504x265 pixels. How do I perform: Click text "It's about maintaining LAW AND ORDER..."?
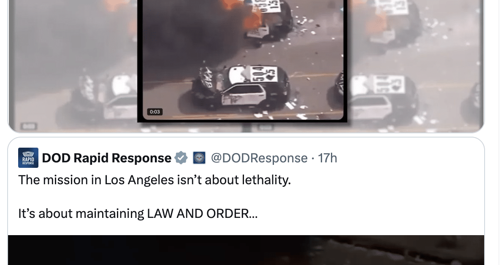[x=138, y=213]
